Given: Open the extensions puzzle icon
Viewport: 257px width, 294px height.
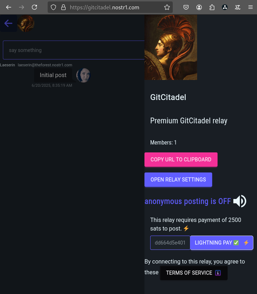Looking at the screenshot, I should pyautogui.click(x=212, y=7).
